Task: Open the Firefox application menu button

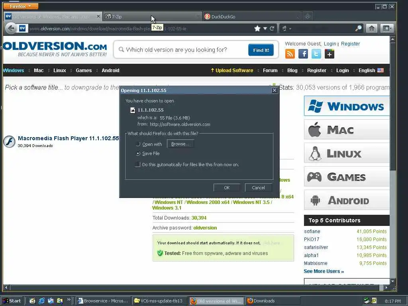Action: point(21,6)
